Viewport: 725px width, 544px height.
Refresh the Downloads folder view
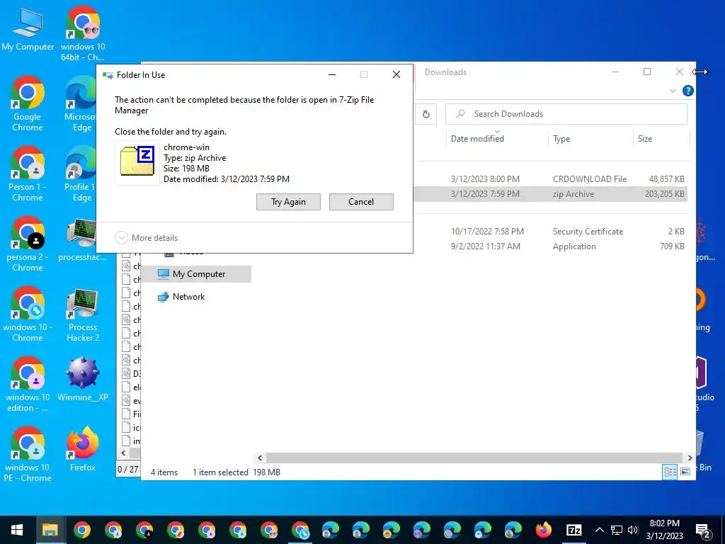[x=426, y=114]
